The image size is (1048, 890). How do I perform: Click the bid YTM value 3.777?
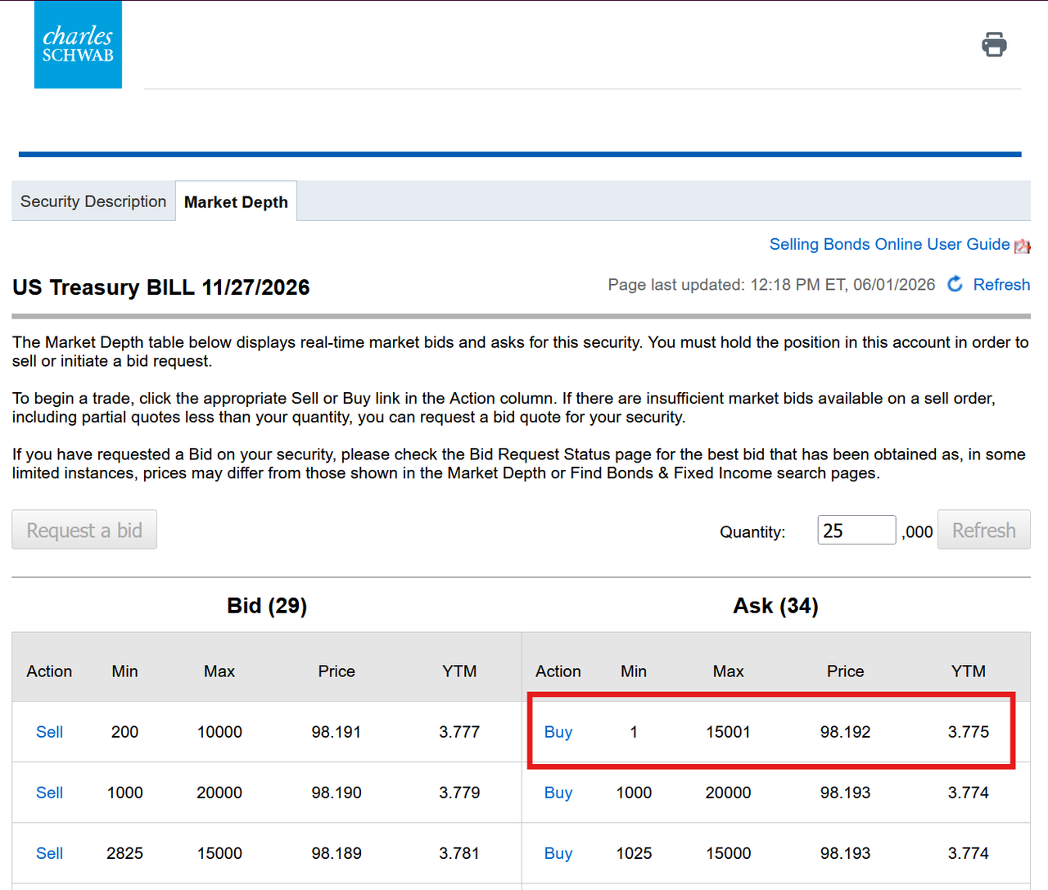pyautogui.click(x=459, y=732)
